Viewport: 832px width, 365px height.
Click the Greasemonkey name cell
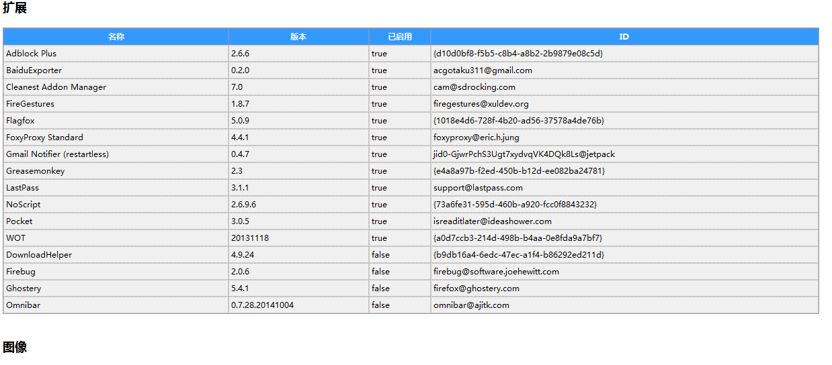[x=116, y=171]
